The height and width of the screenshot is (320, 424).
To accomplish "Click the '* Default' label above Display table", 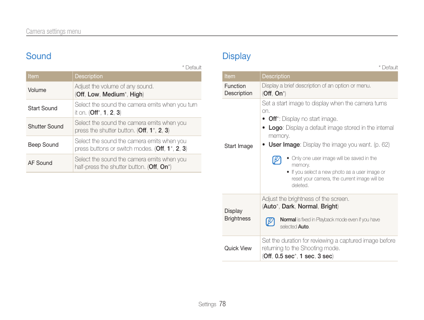I will click(388, 68).
